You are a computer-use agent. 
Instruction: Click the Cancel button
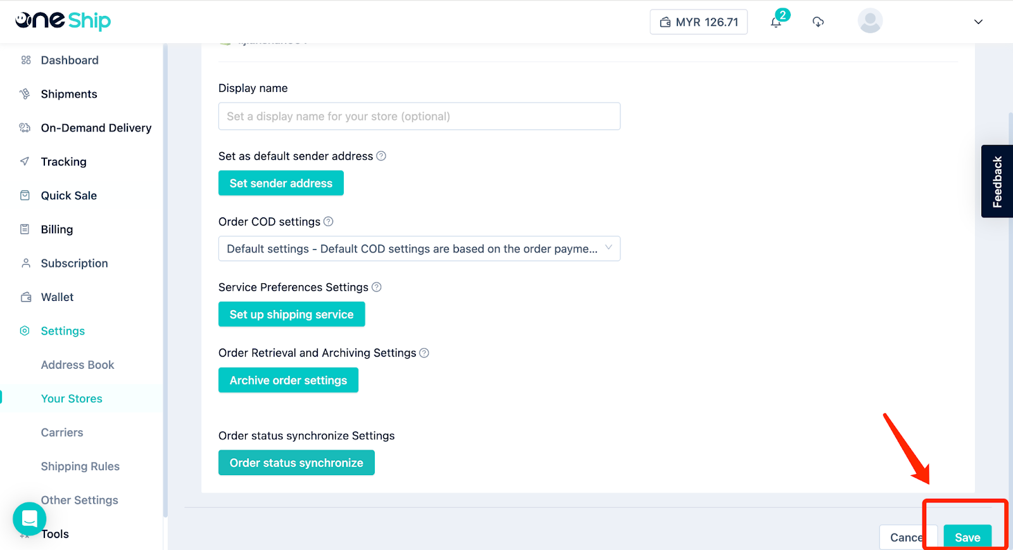[x=907, y=537]
